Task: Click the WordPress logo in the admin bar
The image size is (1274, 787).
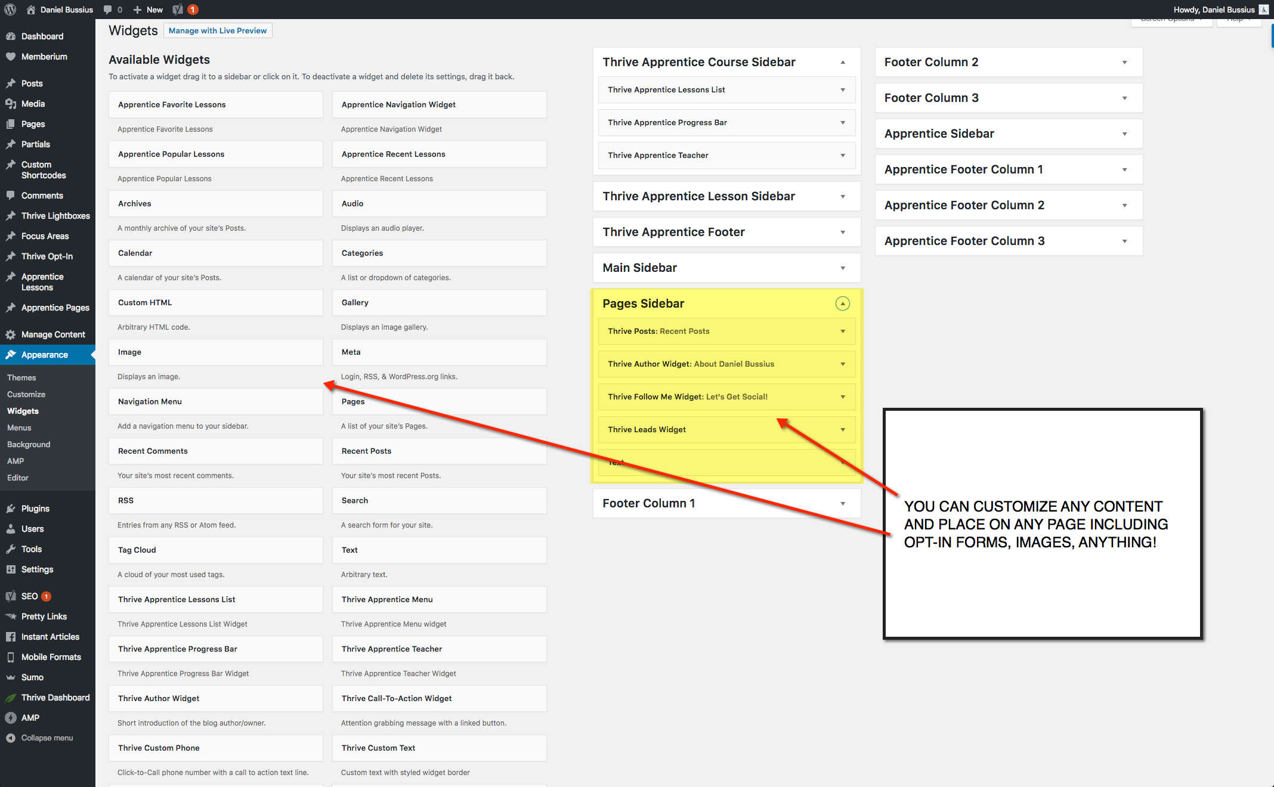Action: [x=10, y=9]
